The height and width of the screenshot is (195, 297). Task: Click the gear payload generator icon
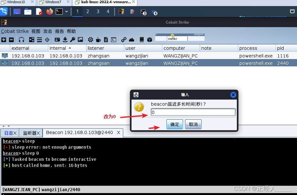[x=90, y=40]
